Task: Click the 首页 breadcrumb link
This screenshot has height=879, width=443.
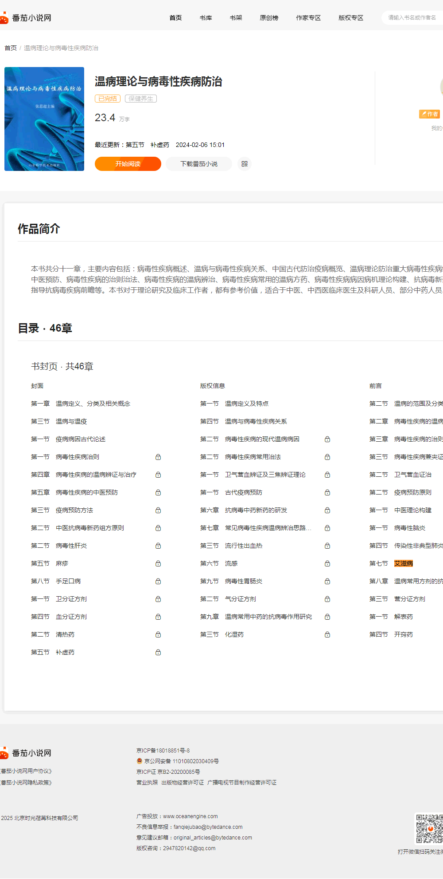Action: (11, 48)
